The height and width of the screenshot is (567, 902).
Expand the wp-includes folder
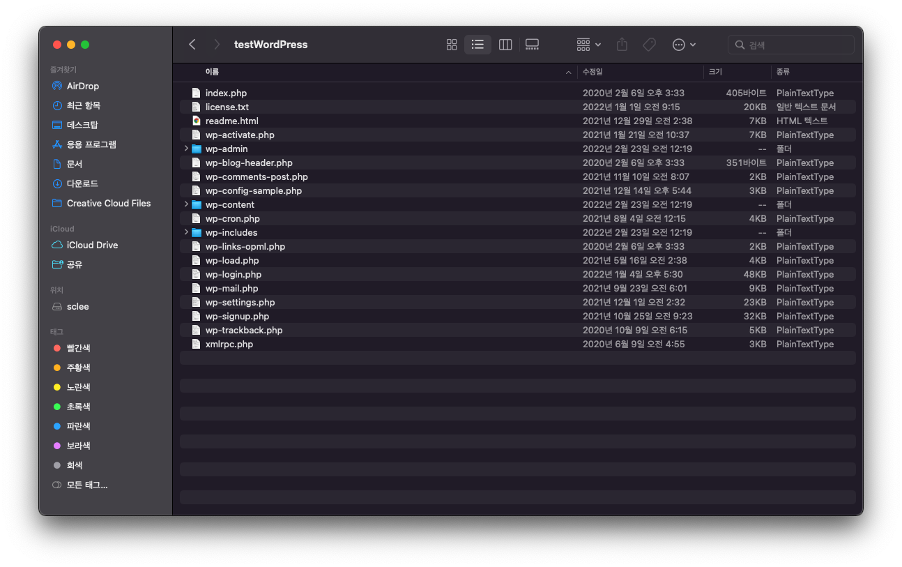[x=186, y=232]
